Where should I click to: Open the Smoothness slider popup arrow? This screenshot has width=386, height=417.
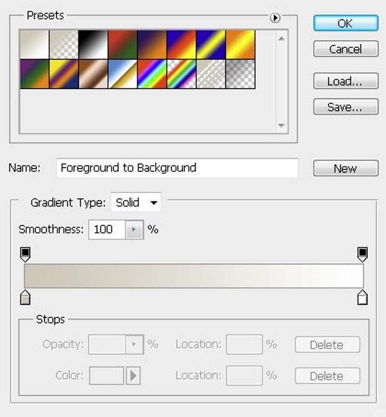(x=134, y=229)
